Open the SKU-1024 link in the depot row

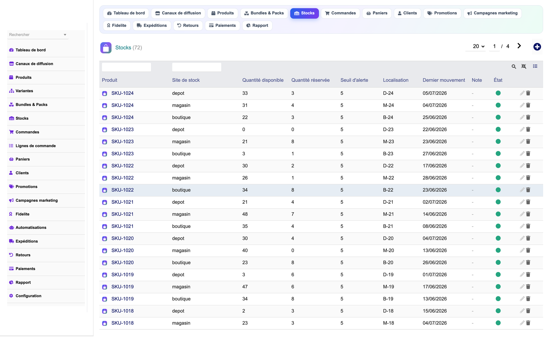point(122,93)
